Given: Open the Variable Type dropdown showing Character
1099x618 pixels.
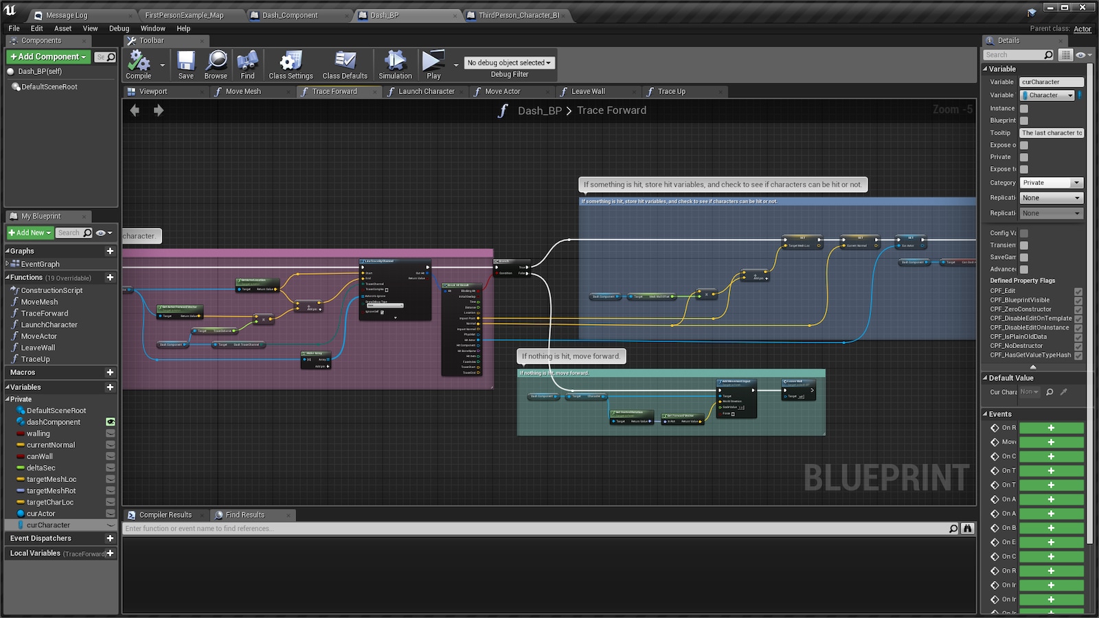Looking at the screenshot, I should tap(1047, 95).
